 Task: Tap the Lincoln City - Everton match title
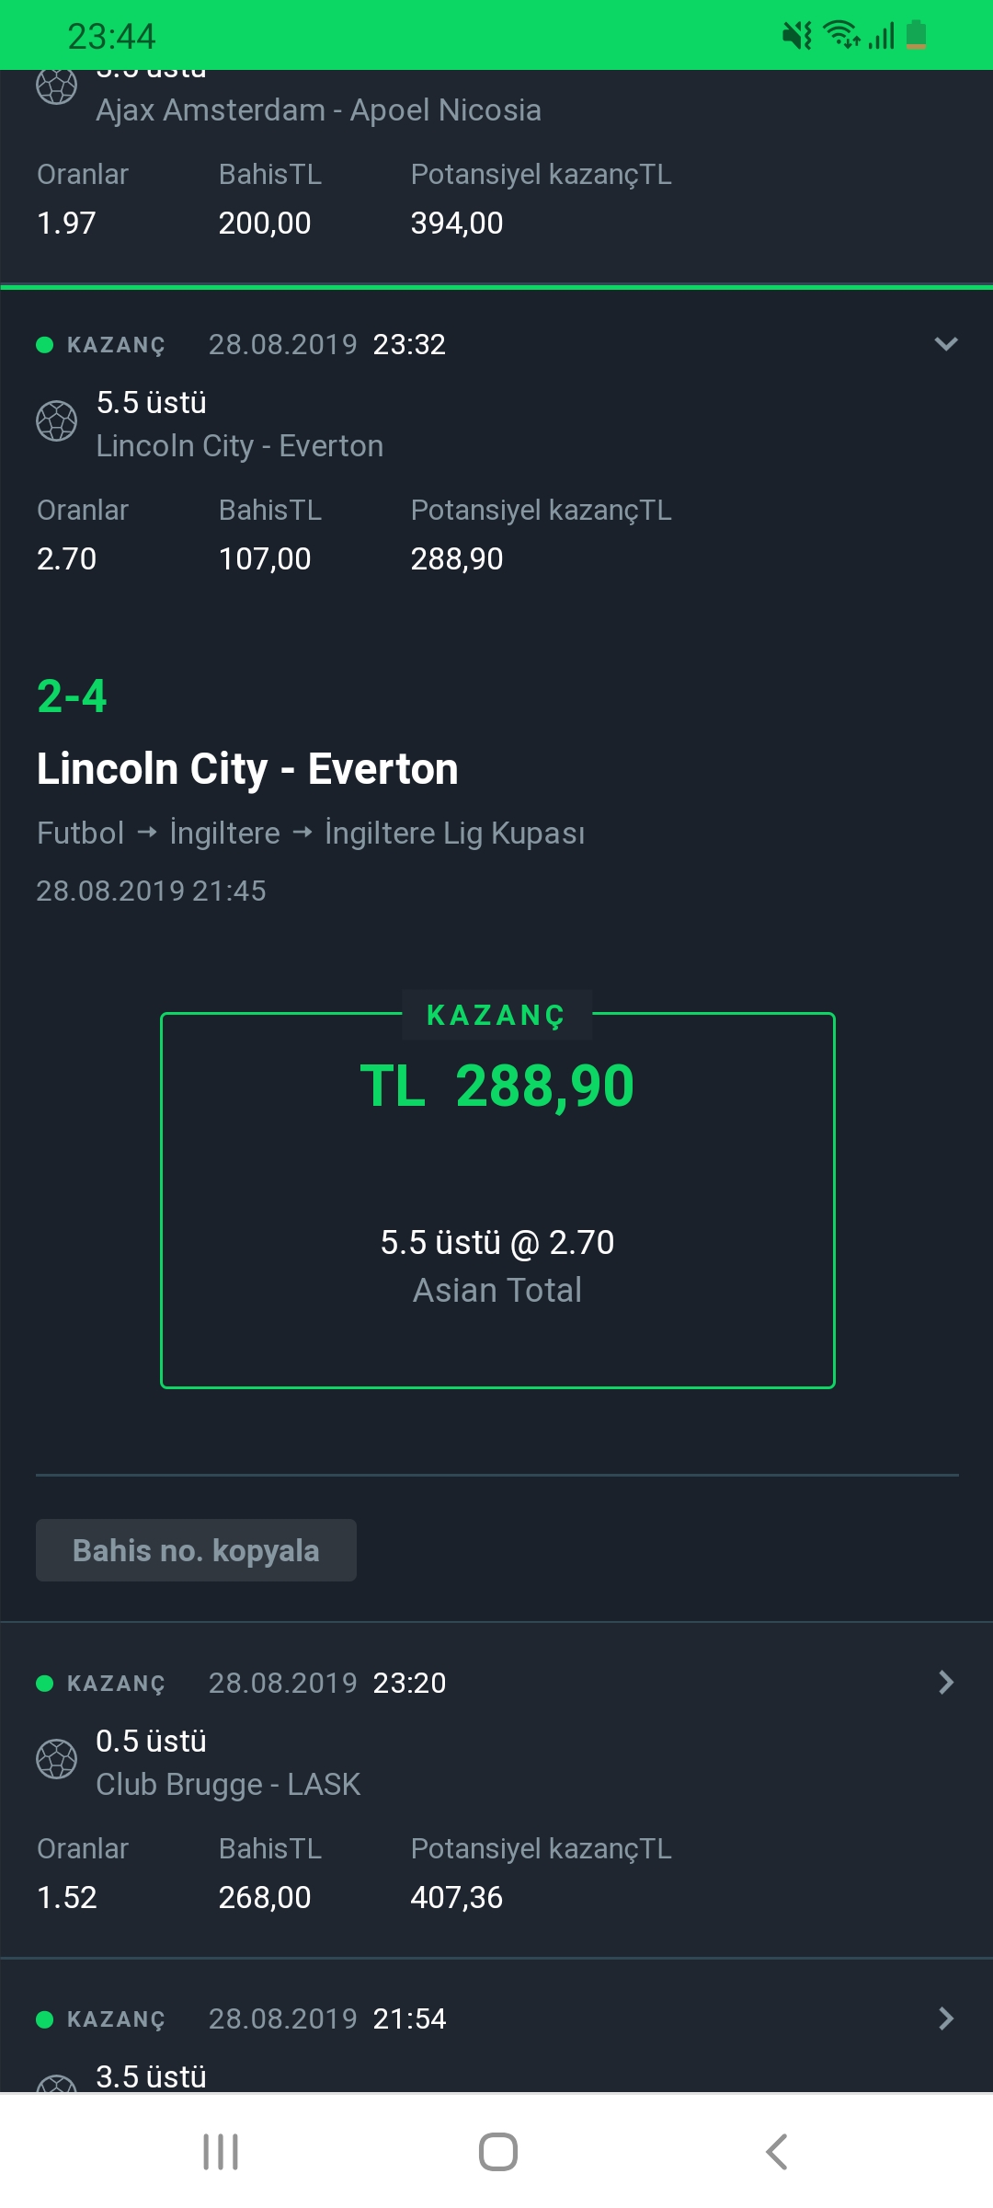(247, 769)
